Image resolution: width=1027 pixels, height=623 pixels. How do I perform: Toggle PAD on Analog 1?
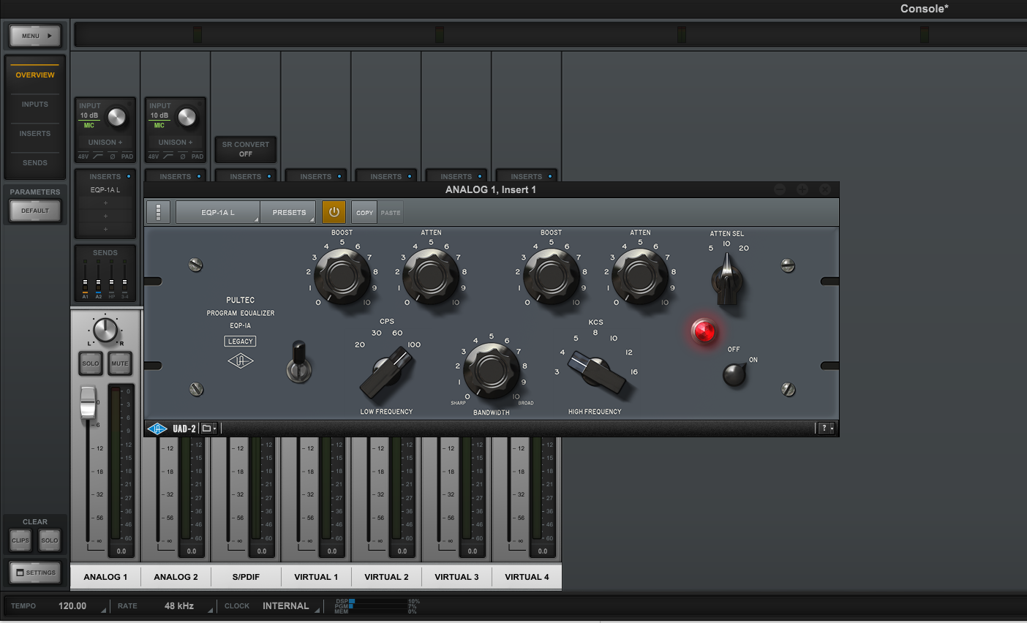pos(127,156)
